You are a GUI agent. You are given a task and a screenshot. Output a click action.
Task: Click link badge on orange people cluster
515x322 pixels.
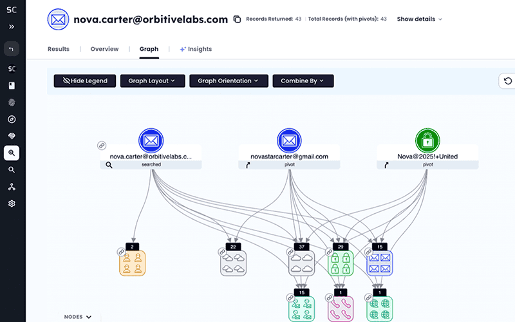point(121,252)
